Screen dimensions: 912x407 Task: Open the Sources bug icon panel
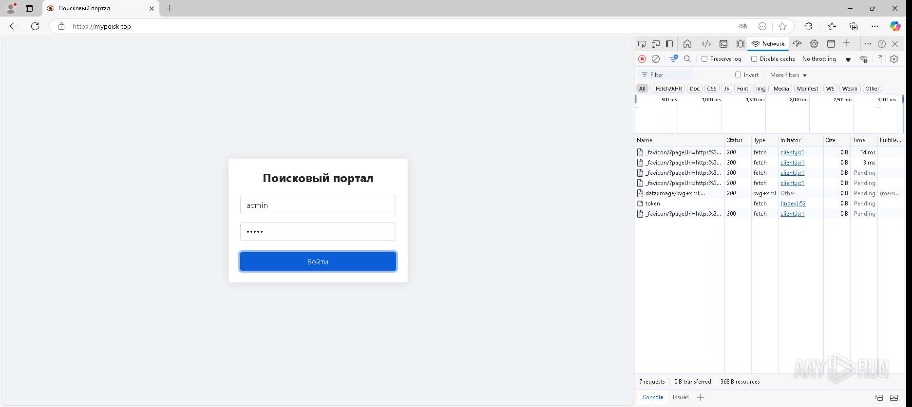(741, 44)
